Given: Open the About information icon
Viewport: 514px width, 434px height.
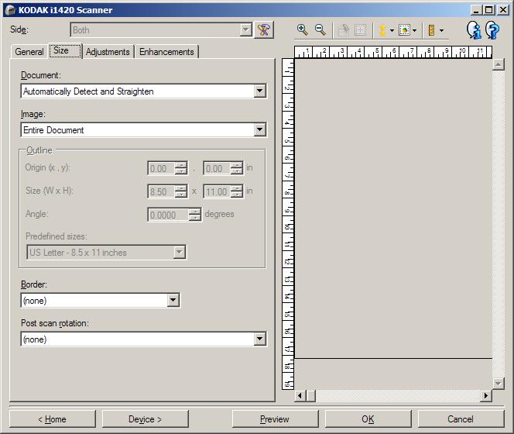Looking at the screenshot, I should click(x=474, y=30).
